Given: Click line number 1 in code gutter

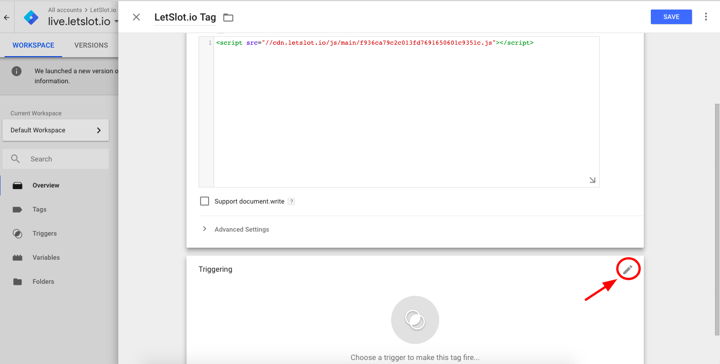Looking at the screenshot, I should pos(210,43).
